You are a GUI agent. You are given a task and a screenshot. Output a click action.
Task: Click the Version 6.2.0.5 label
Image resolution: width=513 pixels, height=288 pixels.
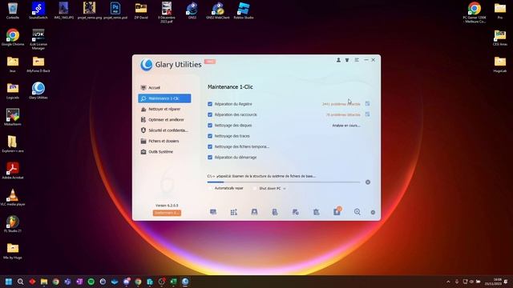167,206
